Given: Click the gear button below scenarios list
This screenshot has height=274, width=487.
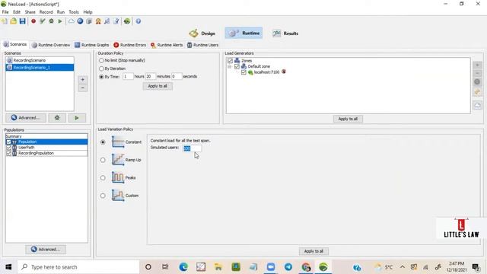Looking at the screenshot, I should pos(57,118).
